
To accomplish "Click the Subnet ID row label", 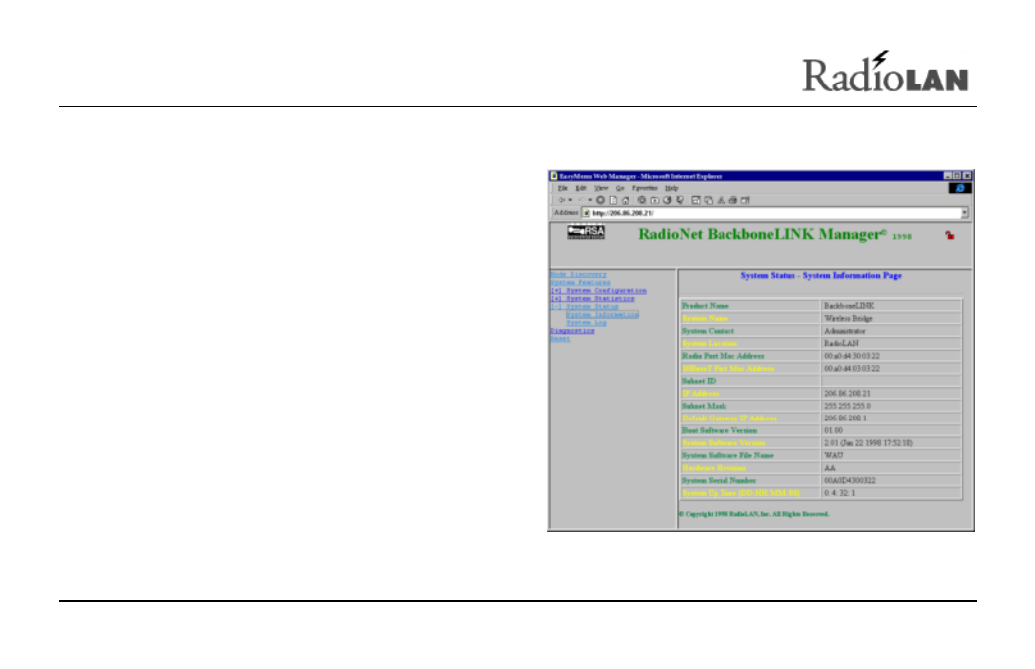I will coord(699,381).
